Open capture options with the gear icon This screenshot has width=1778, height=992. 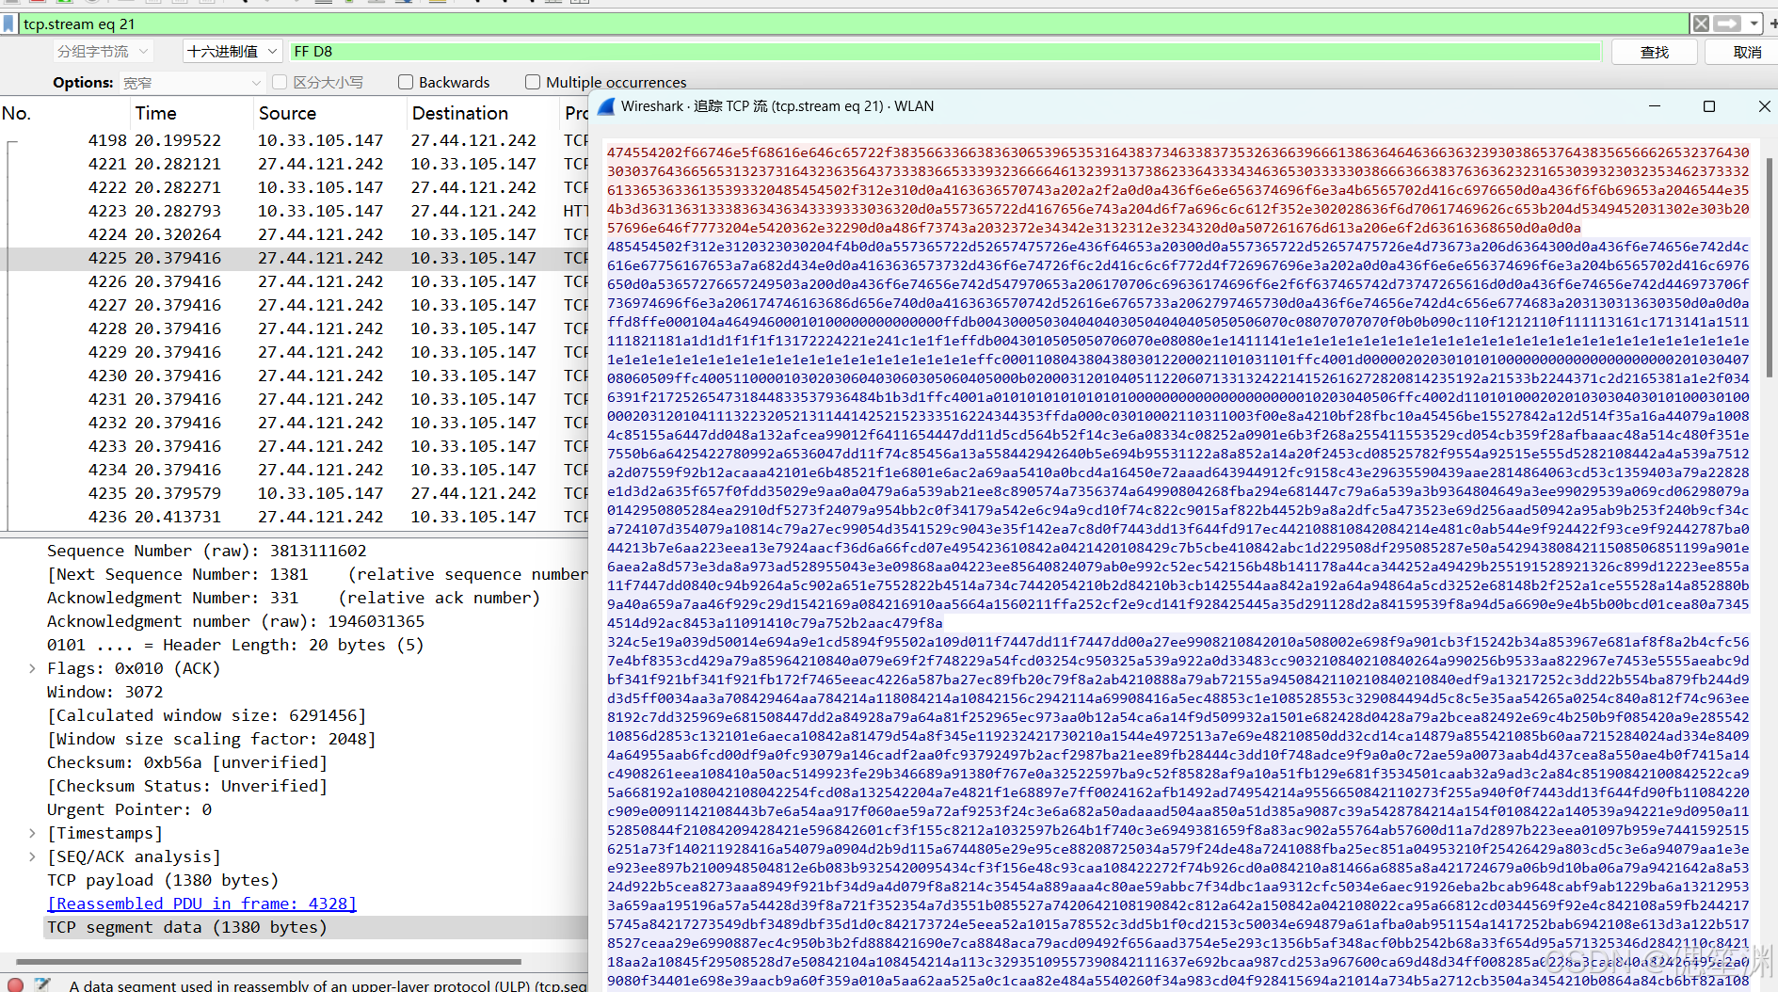(92, 3)
